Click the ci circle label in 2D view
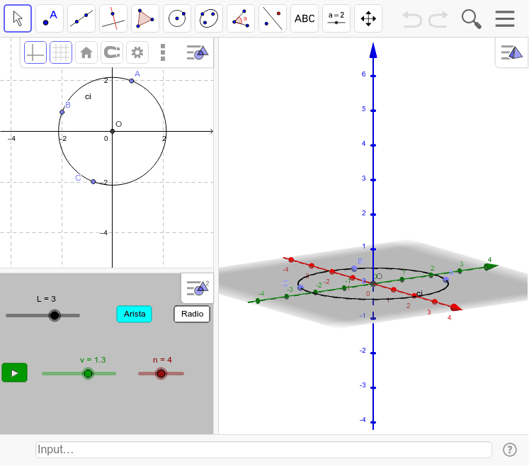The height and width of the screenshot is (466, 529). [x=88, y=97]
